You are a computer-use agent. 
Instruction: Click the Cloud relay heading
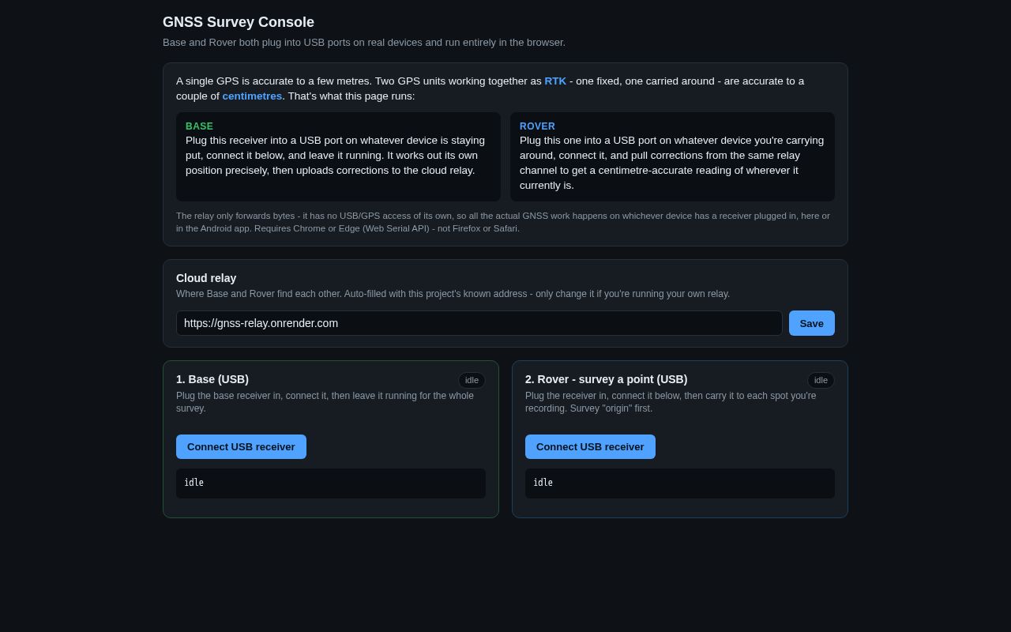coord(206,278)
